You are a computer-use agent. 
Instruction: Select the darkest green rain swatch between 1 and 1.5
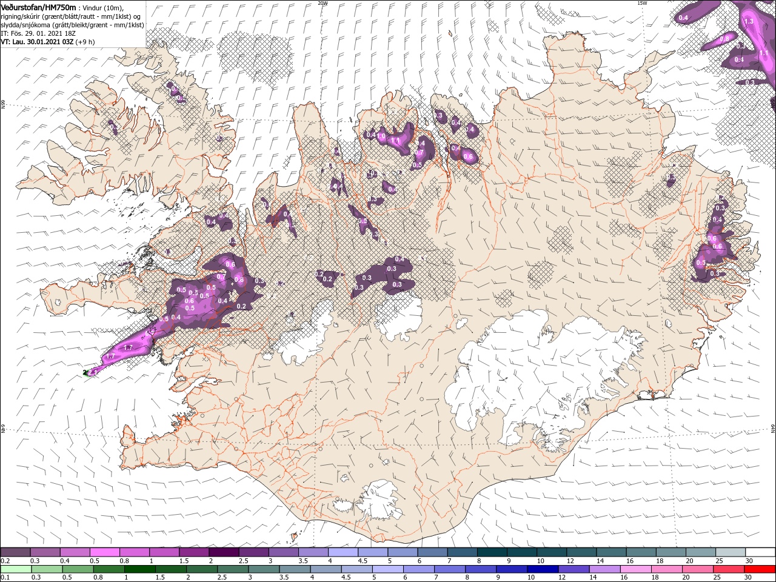(139, 569)
